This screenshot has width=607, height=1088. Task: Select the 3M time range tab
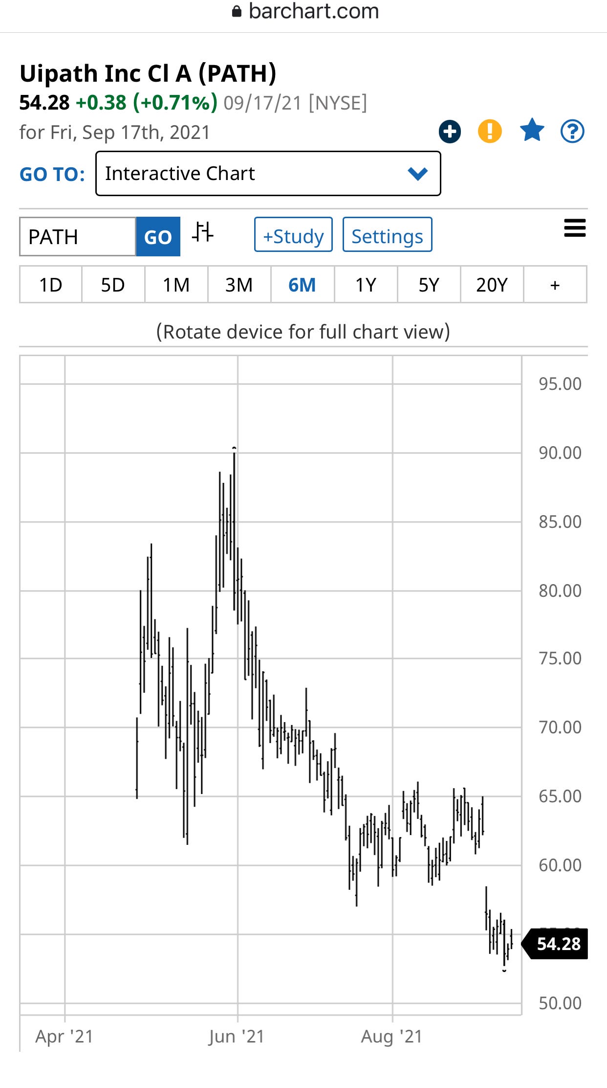239,285
